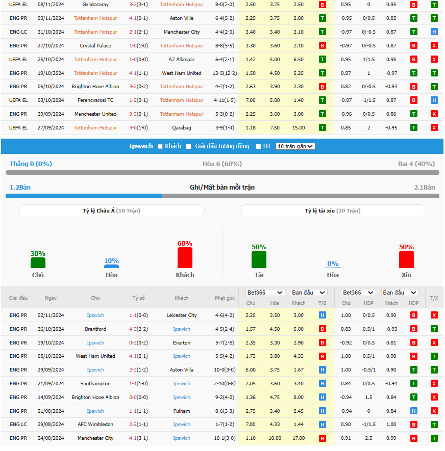This screenshot has width=445, height=451.
Task: Open Ban đầu dropdown above handicap Khách/HDP columns
Action: (x=400, y=293)
